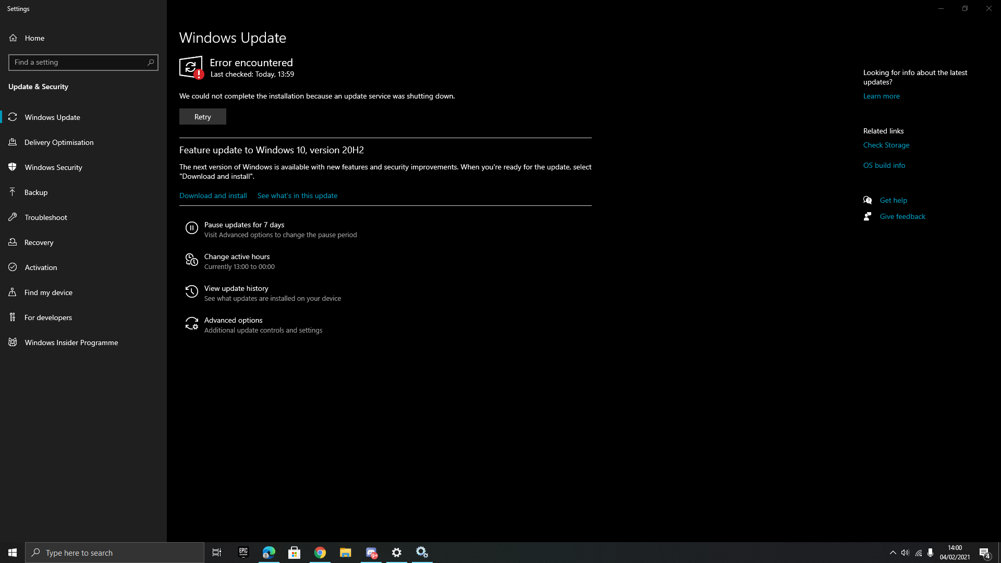Viewport: 1001px width, 563px height.
Task: Click the Find a setting search box
Action: [83, 63]
